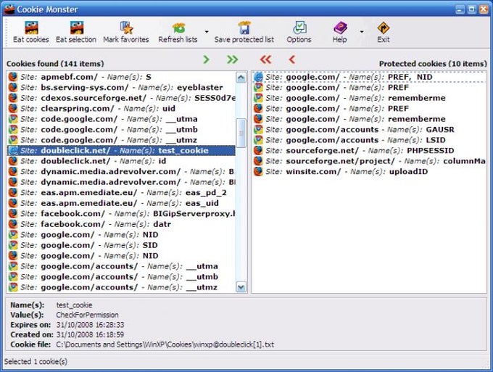
Task: Click the Cookie Monster title bar icon
Action: pyautogui.click(x=9, y=9)
